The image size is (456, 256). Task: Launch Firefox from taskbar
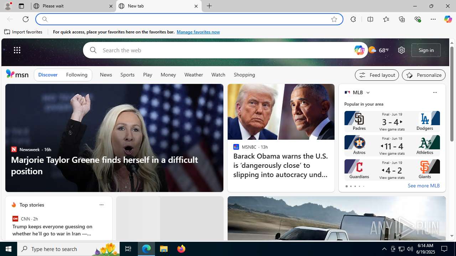click(181, 249)
